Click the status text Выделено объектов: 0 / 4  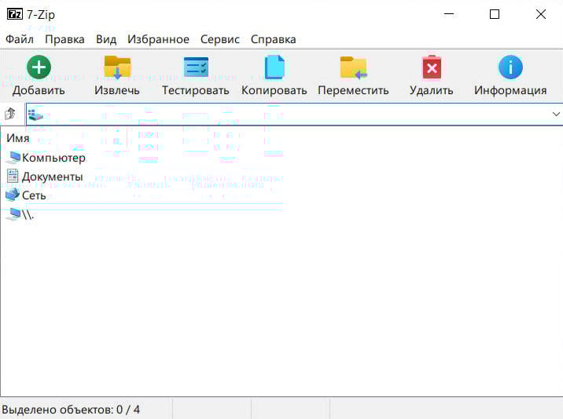tap(71, 410)
